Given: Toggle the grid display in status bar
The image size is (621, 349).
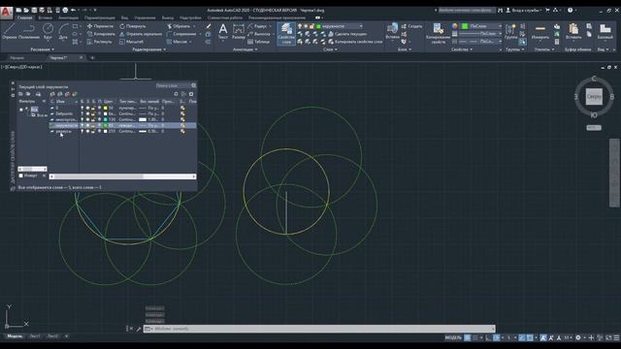Looking at the screenshot, I should pyautogui.click(x=468, y=337).
